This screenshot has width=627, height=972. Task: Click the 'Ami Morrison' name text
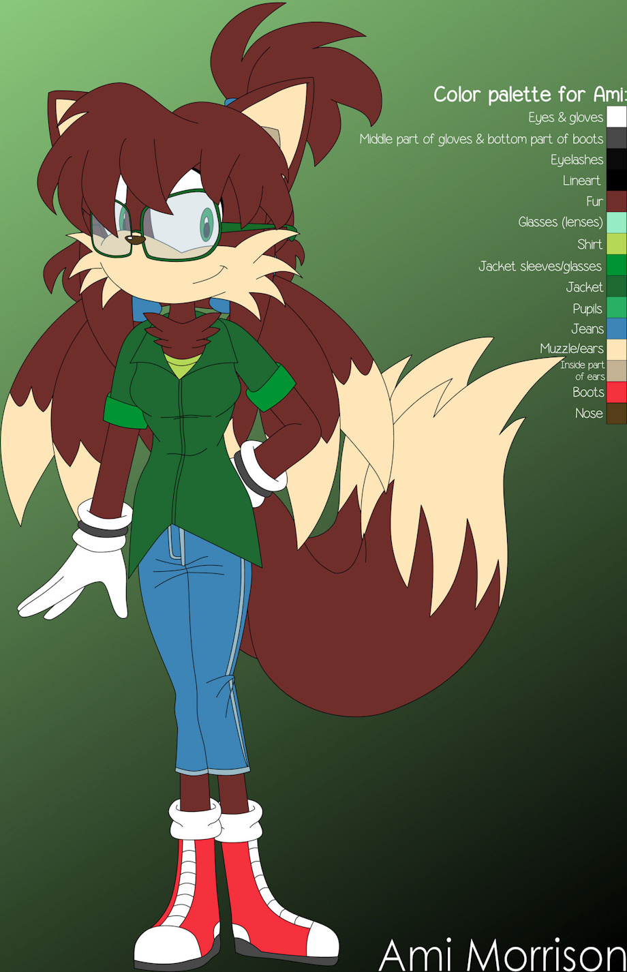pyautogui.click(x=502, y=954)
